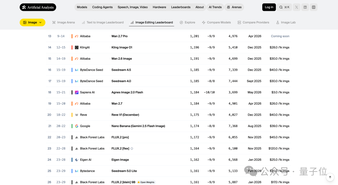338x185 pixels.
Task: Open the Leaderboards menu
Action: pos(181,7)
